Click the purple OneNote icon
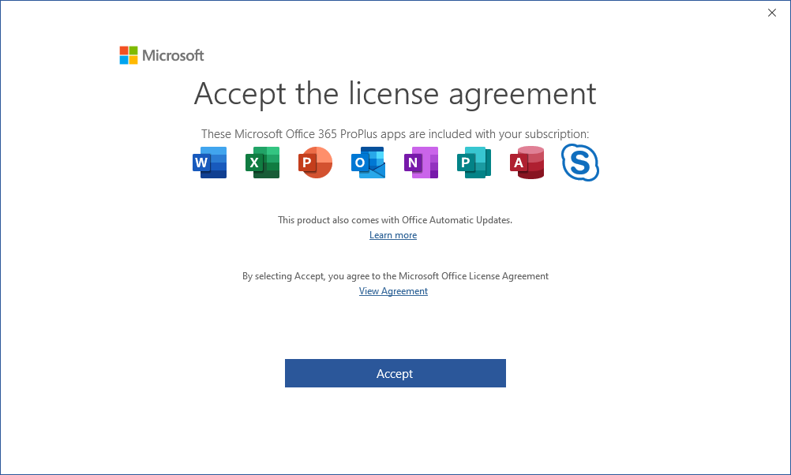The width and height of the screenshot is (791, 475). [x=421, y=162]
